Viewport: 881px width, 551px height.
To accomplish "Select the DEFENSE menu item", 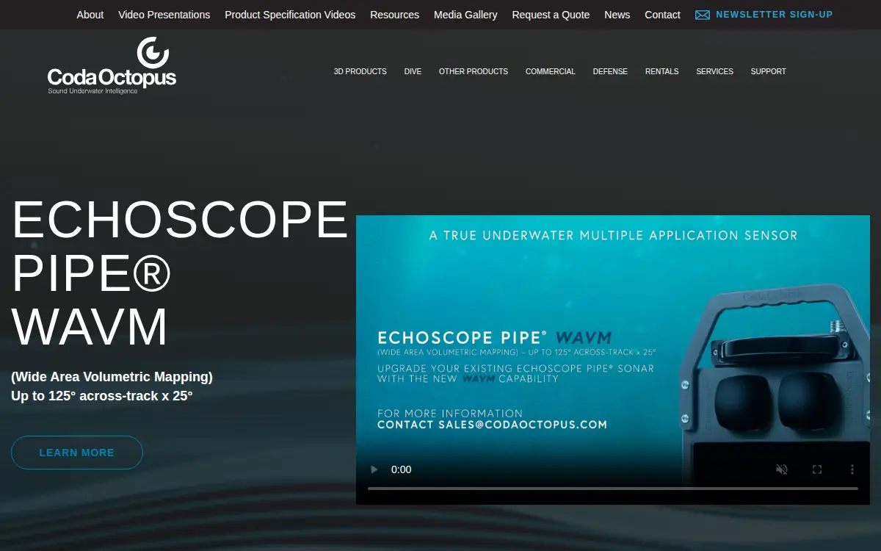I will point(610,71).
